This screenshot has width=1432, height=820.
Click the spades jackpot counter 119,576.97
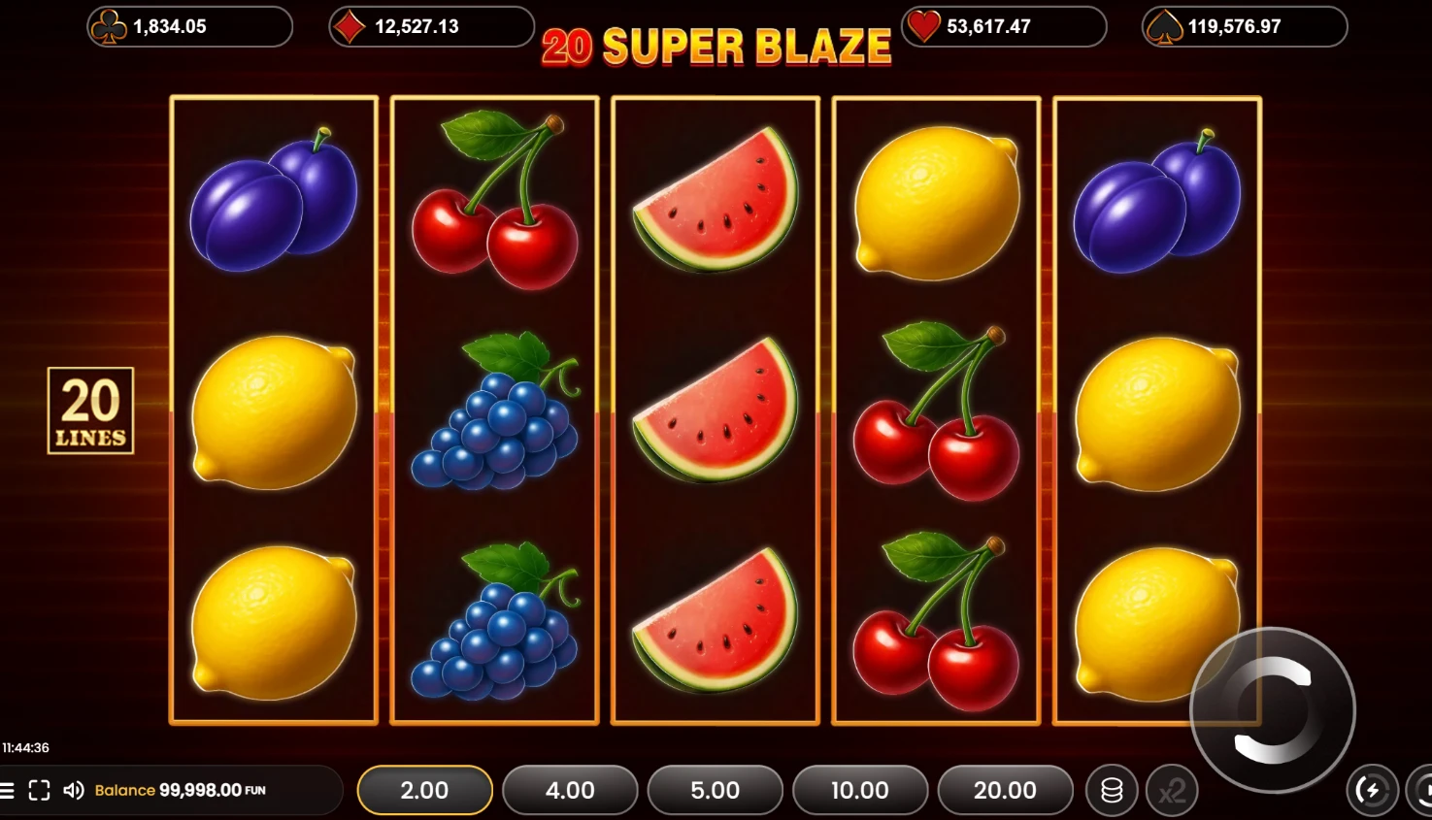tap(1245, 26)
